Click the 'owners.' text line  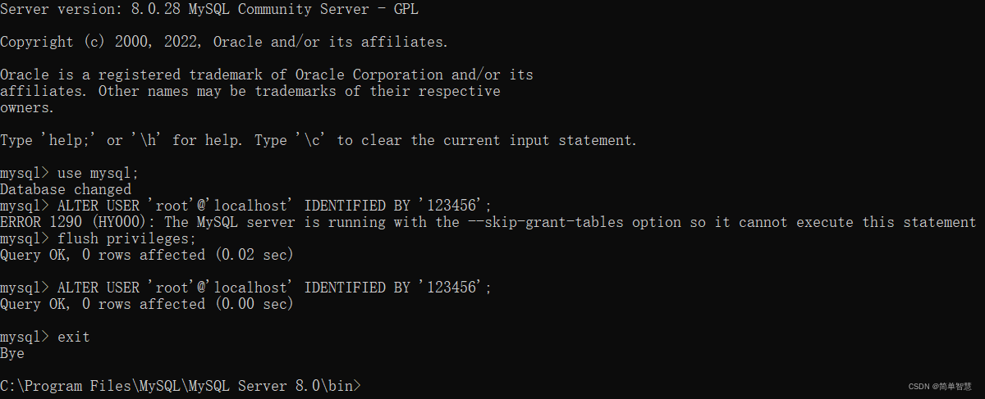[27, 107]
